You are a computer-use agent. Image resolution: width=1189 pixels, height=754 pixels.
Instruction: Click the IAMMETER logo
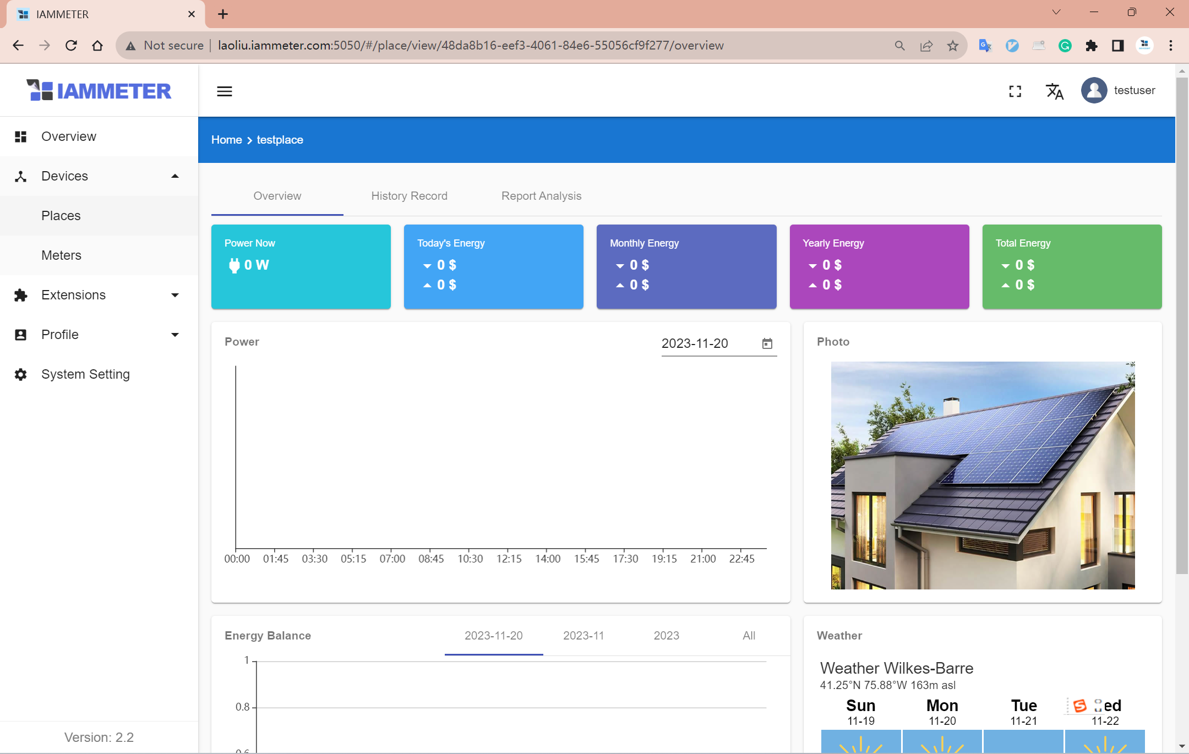click(x=99, y=91)
